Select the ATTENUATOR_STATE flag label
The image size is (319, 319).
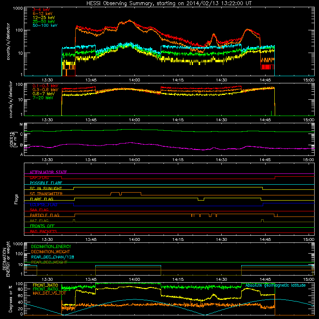pyautogui.click(x=48, y=172)
